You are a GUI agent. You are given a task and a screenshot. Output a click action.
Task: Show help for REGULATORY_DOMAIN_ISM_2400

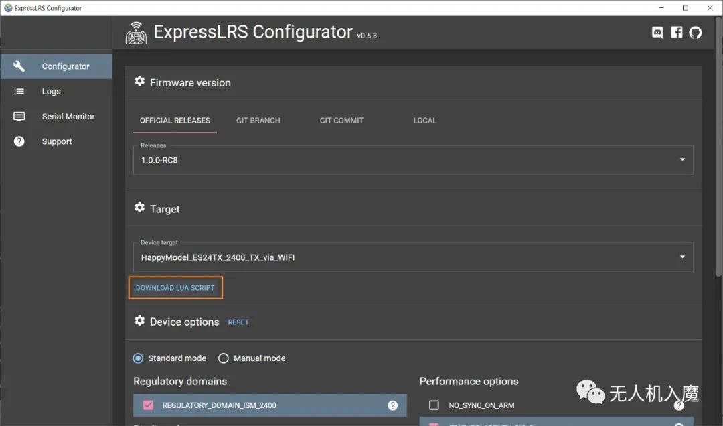coord(393,405)
